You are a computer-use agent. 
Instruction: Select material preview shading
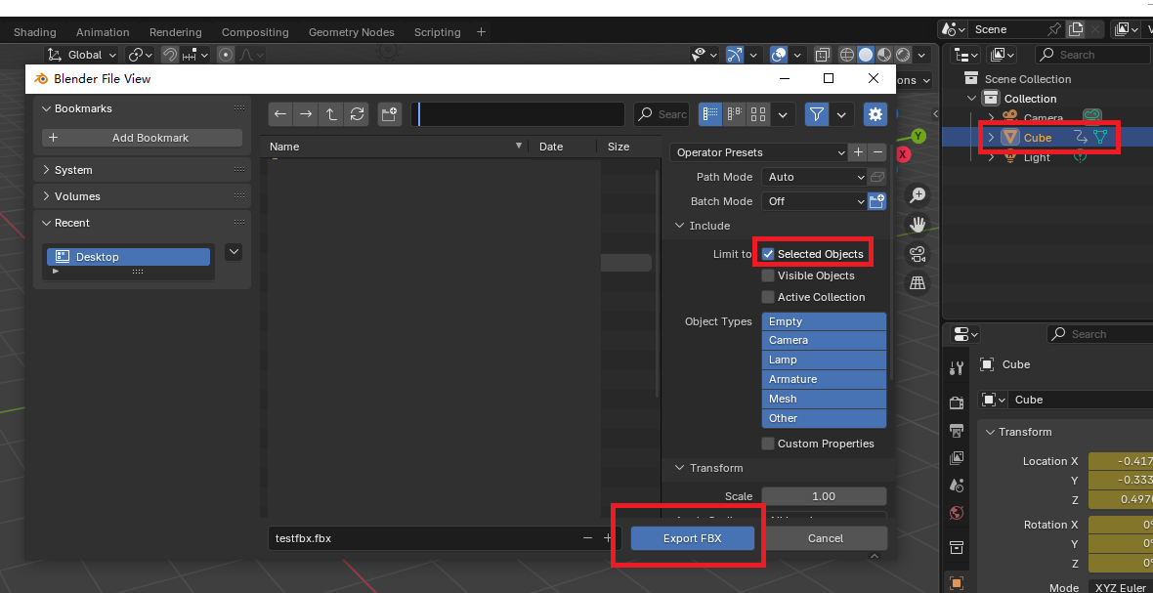[x=884, y=55]
